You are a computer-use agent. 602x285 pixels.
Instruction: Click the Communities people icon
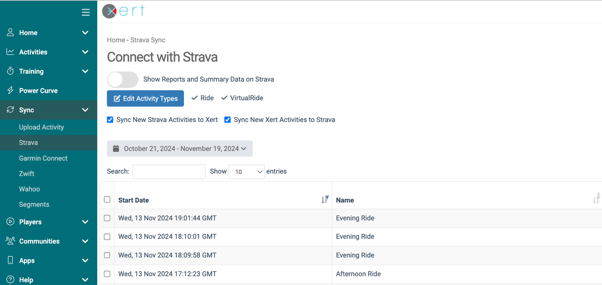click(10, 241)
